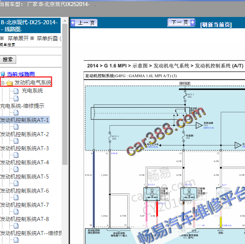This screenshot has height=244, width=245.
Task: Click the 凸轮轴位置传感器#1 component box
Action: (151, 194)
